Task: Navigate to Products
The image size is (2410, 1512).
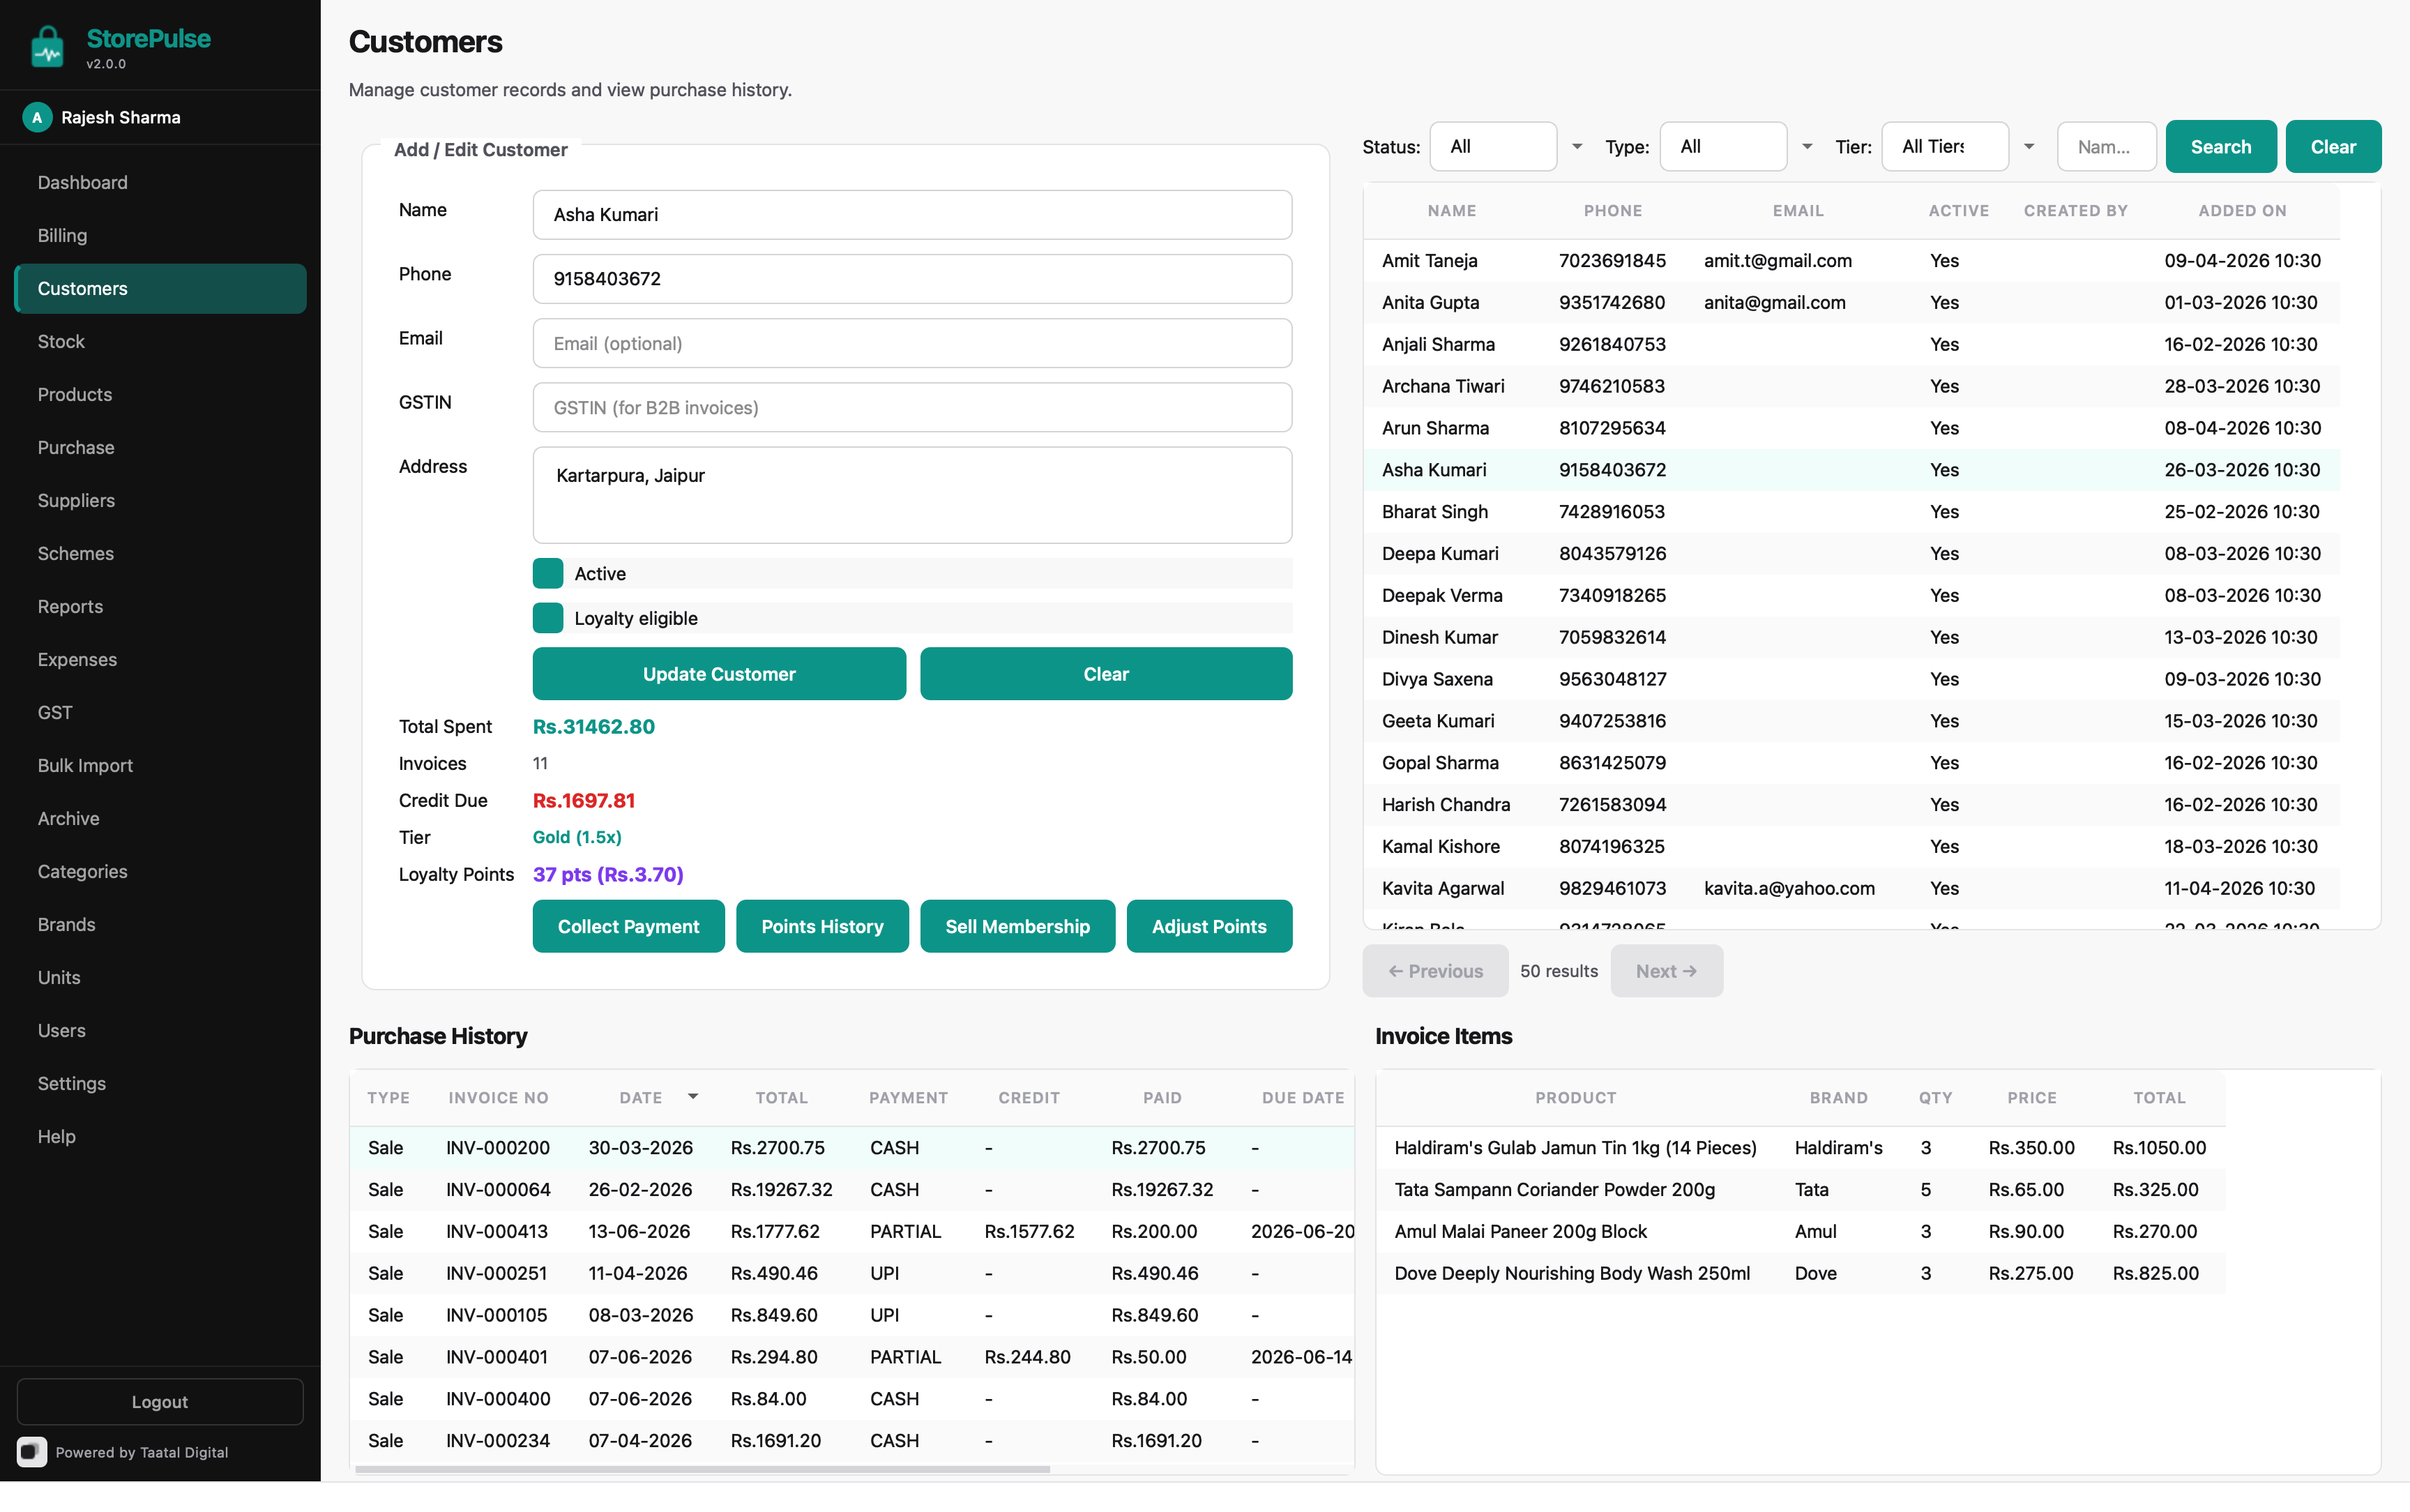Action: (160, 394)
